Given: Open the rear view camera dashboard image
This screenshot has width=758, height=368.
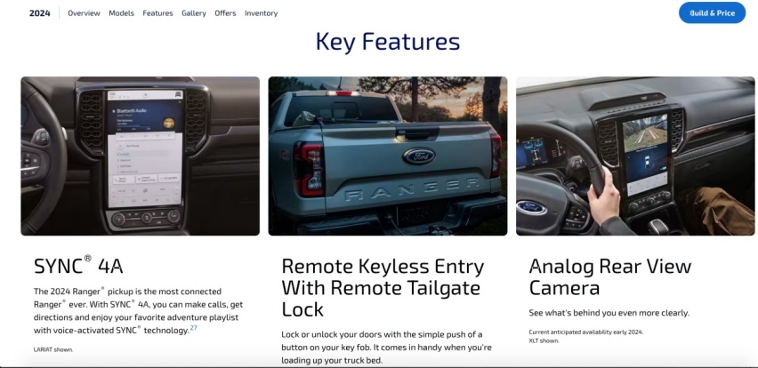Looking at the screenshot, I should tap(635, 156).
